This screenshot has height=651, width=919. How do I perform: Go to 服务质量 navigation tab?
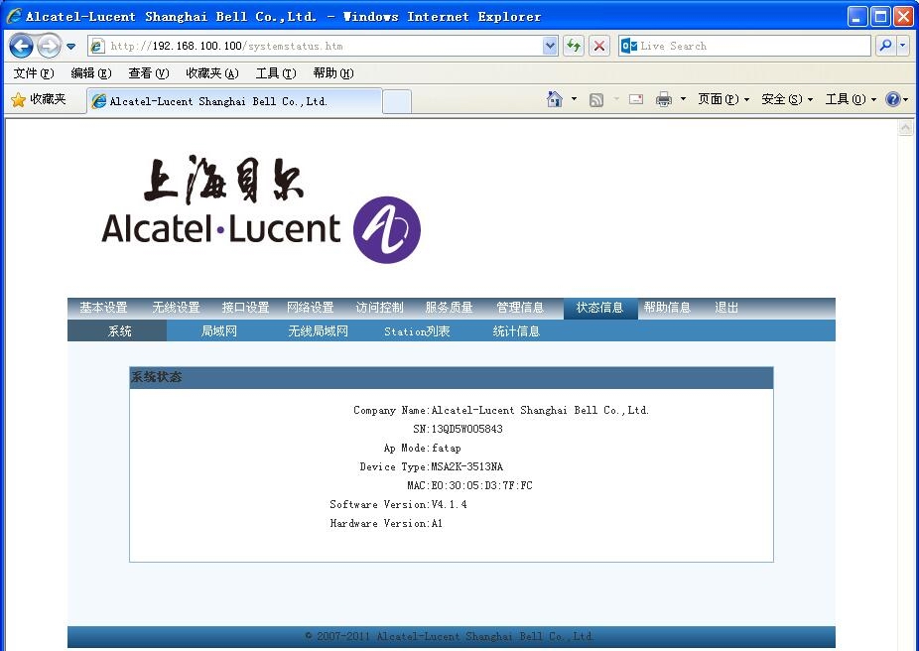[x=449, y=308]
